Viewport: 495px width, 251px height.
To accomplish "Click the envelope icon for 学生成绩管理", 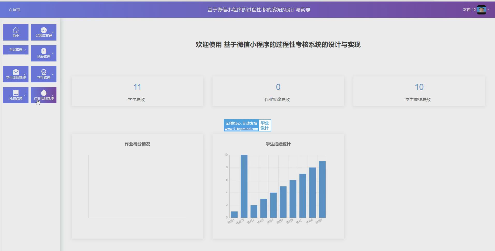I will tap(16, 72).
